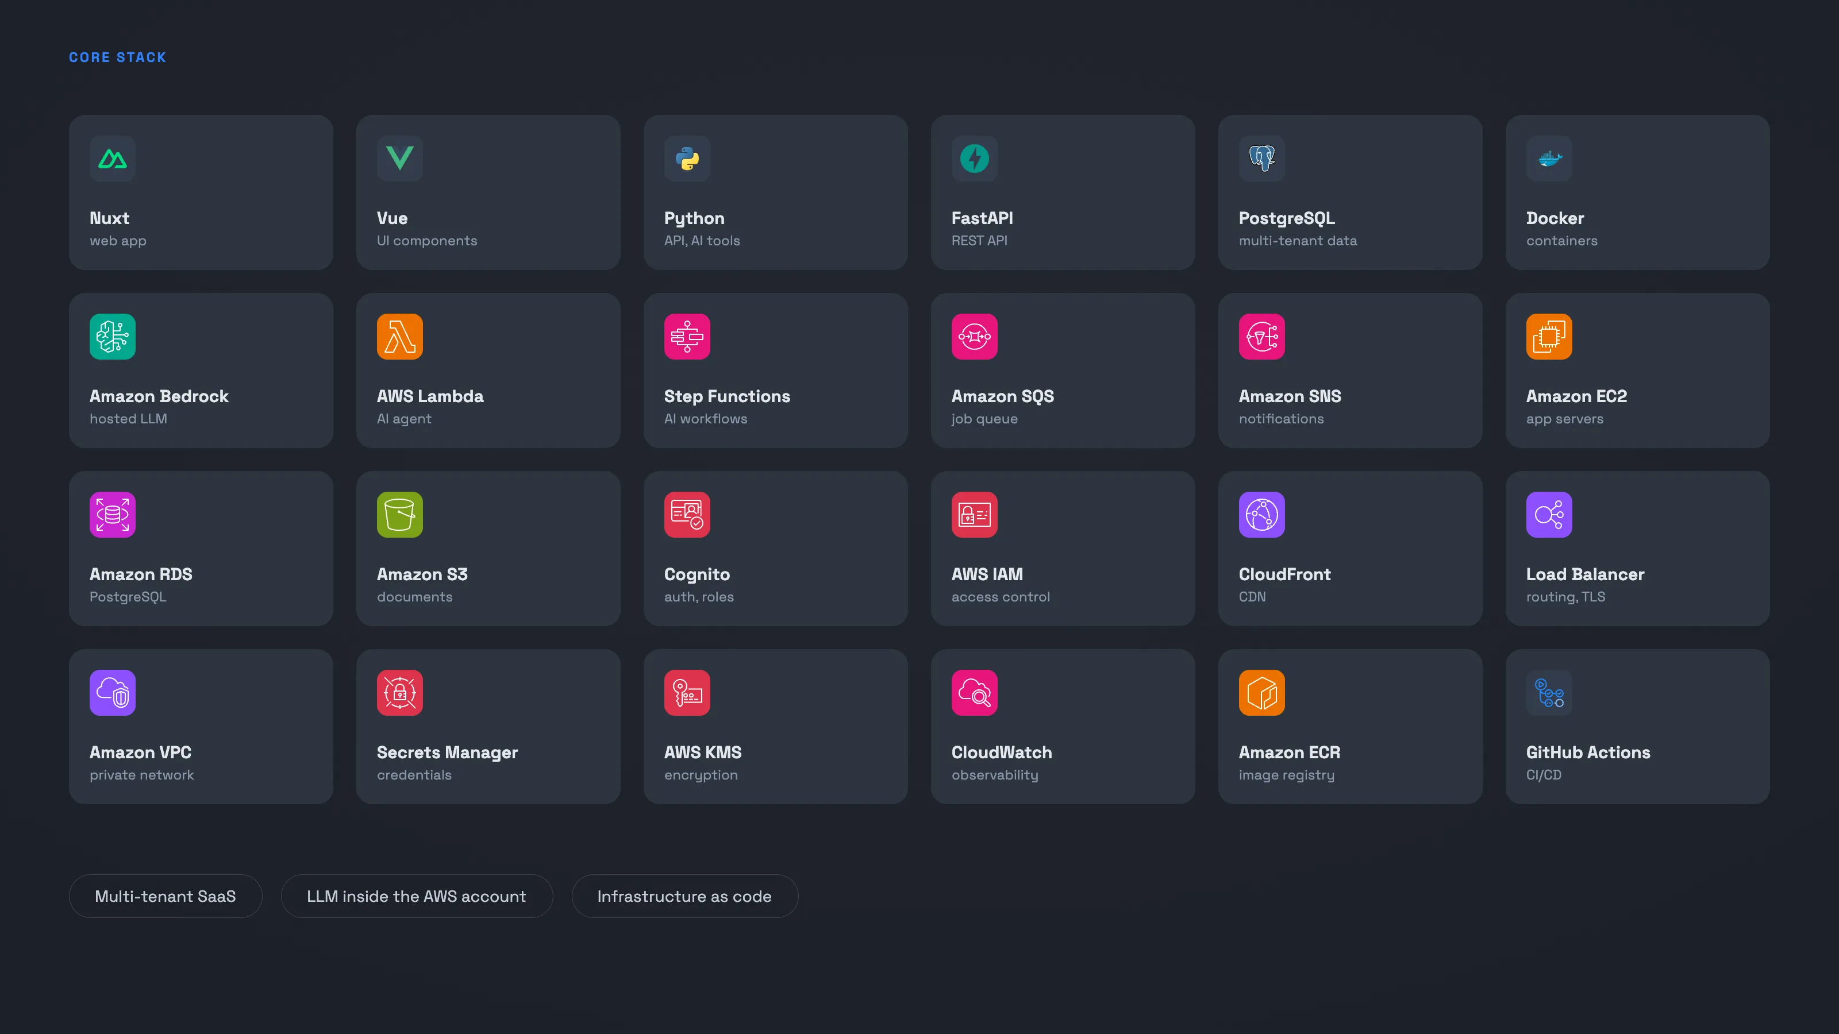Select the CloudFront title text

pyautogui.click(x=1284, y=574)
